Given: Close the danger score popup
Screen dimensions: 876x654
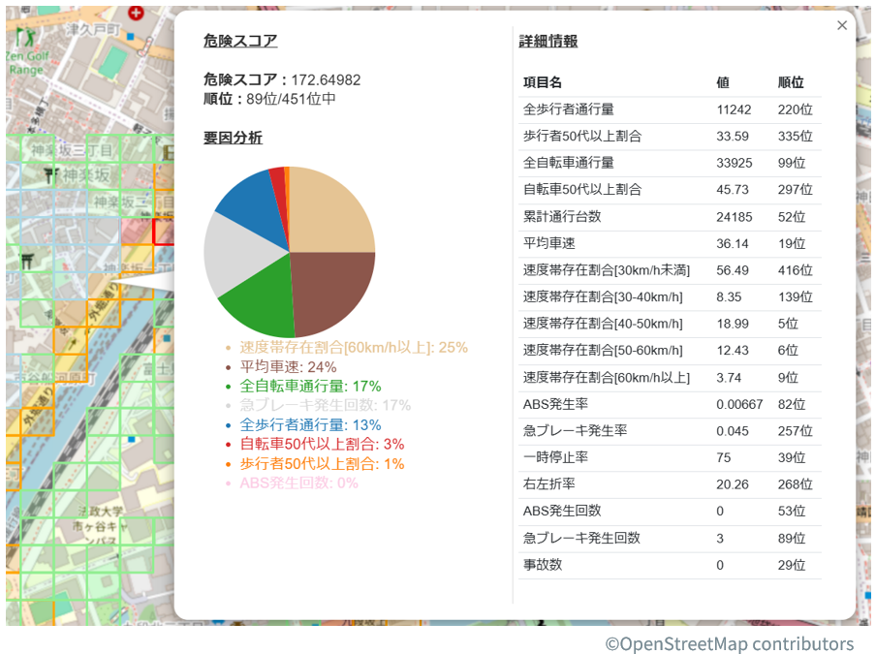Looking at the screenshot, I should (x=841, y=25).
